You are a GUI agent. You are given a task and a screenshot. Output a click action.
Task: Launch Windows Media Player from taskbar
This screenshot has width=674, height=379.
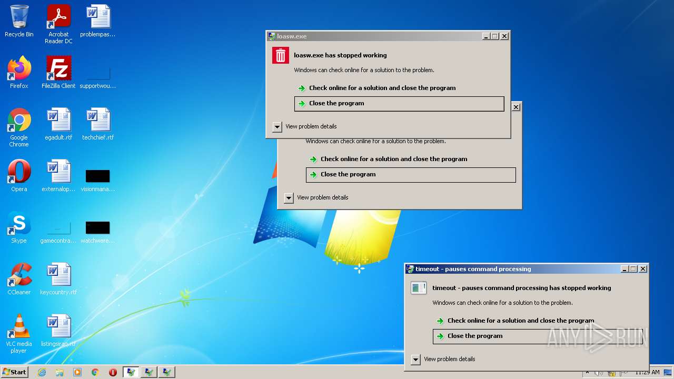tap(77, 372)
